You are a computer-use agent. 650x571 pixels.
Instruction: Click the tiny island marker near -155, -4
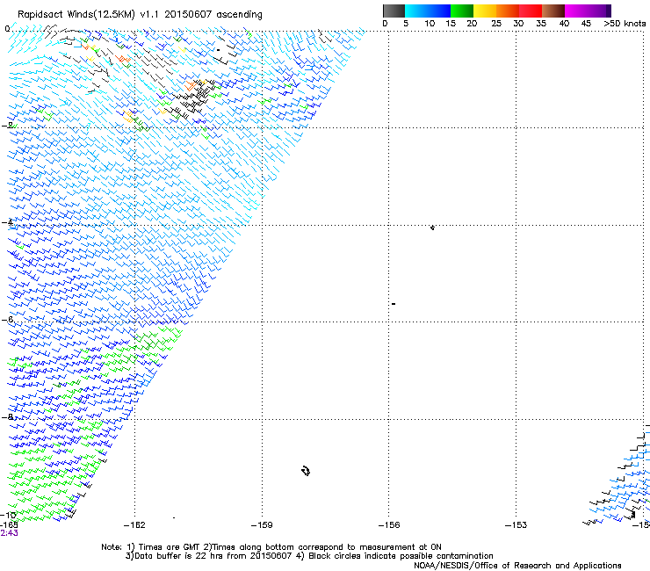[432, 228]
